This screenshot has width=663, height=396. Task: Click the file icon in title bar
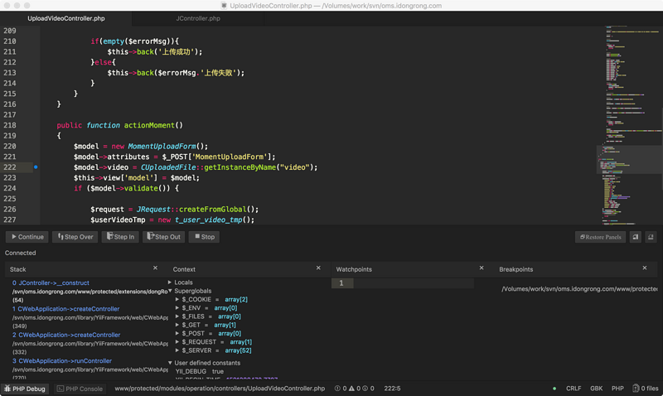pos(224,6)
